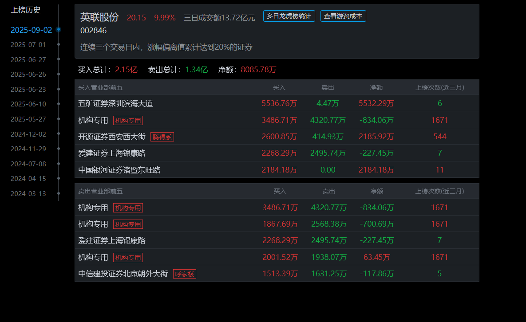Image resolution: width=526 pixels, height=322 pixels.
Task: Click buy amount 2184.18万 in 买入 column
Action: click(x=279, y=170)
